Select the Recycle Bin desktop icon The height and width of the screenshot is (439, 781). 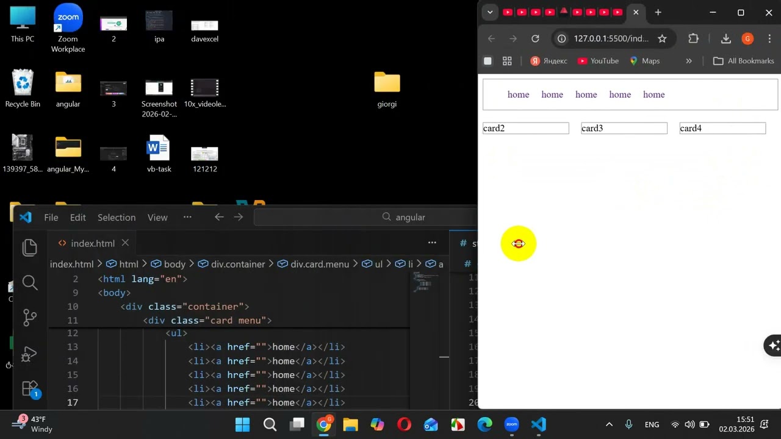point(23,88)
